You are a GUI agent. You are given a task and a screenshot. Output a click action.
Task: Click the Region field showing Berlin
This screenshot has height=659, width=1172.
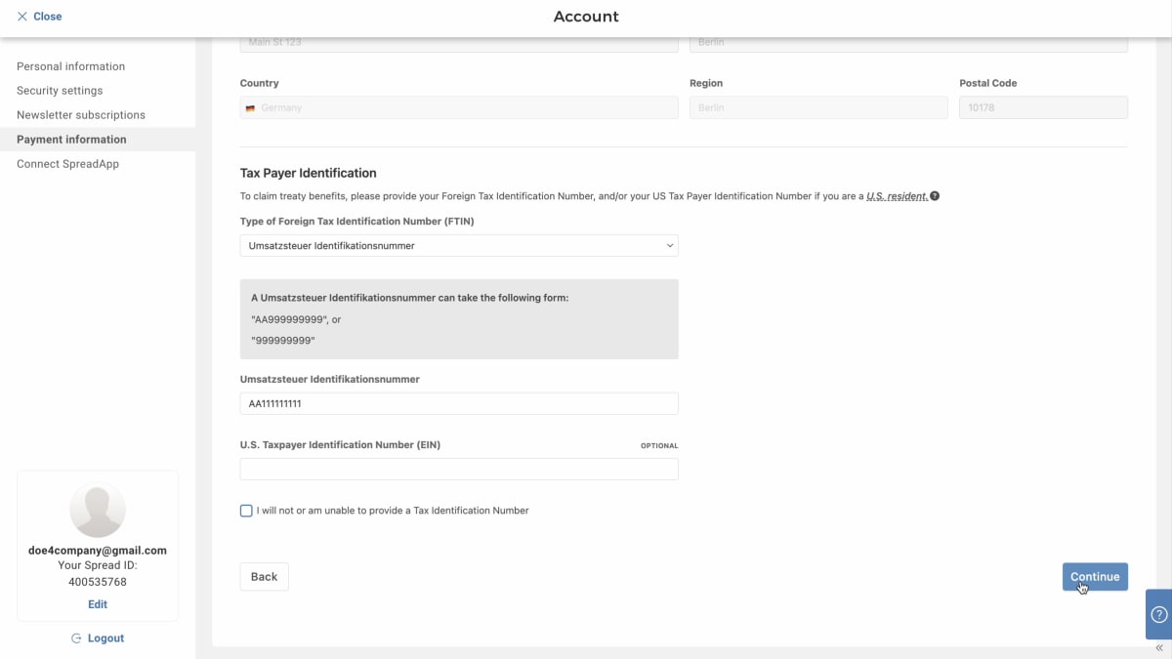point(818,107)
